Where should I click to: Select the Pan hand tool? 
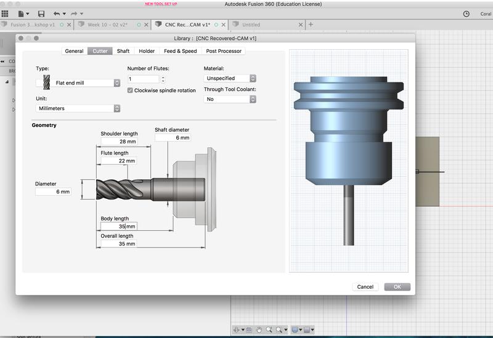259,329
